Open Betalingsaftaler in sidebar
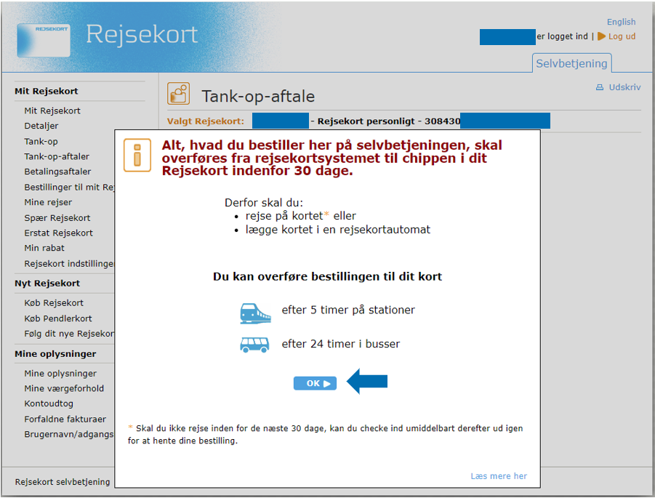The width and height of the screenshot is (655, 498). pyautogui.click(x=57, y=172)
